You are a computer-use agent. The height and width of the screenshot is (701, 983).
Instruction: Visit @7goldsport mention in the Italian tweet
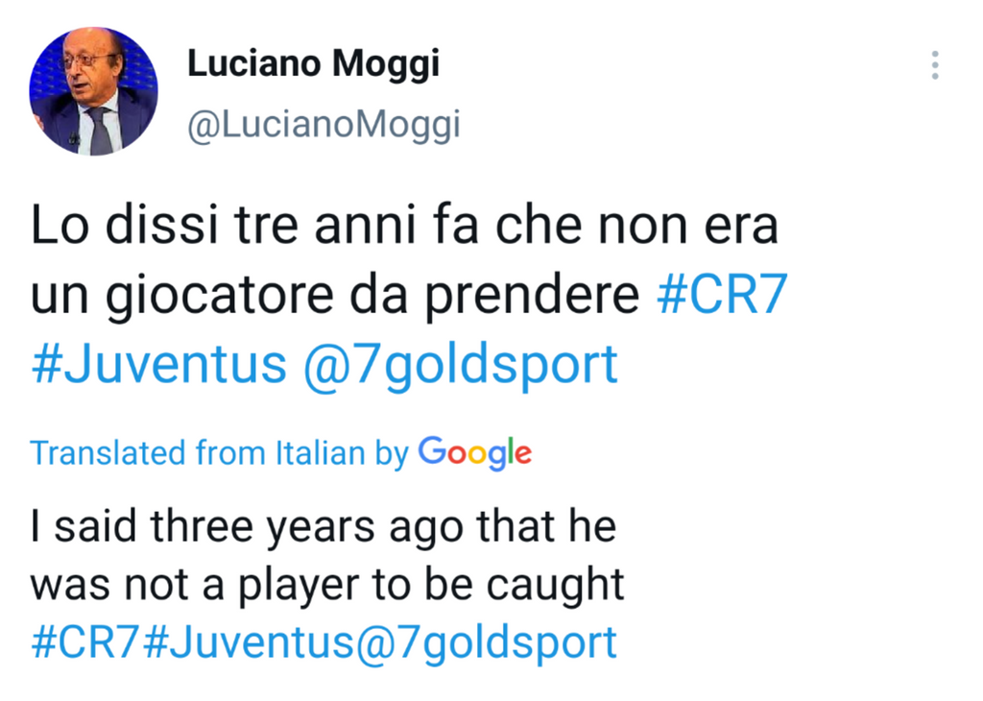coord(460,365)
